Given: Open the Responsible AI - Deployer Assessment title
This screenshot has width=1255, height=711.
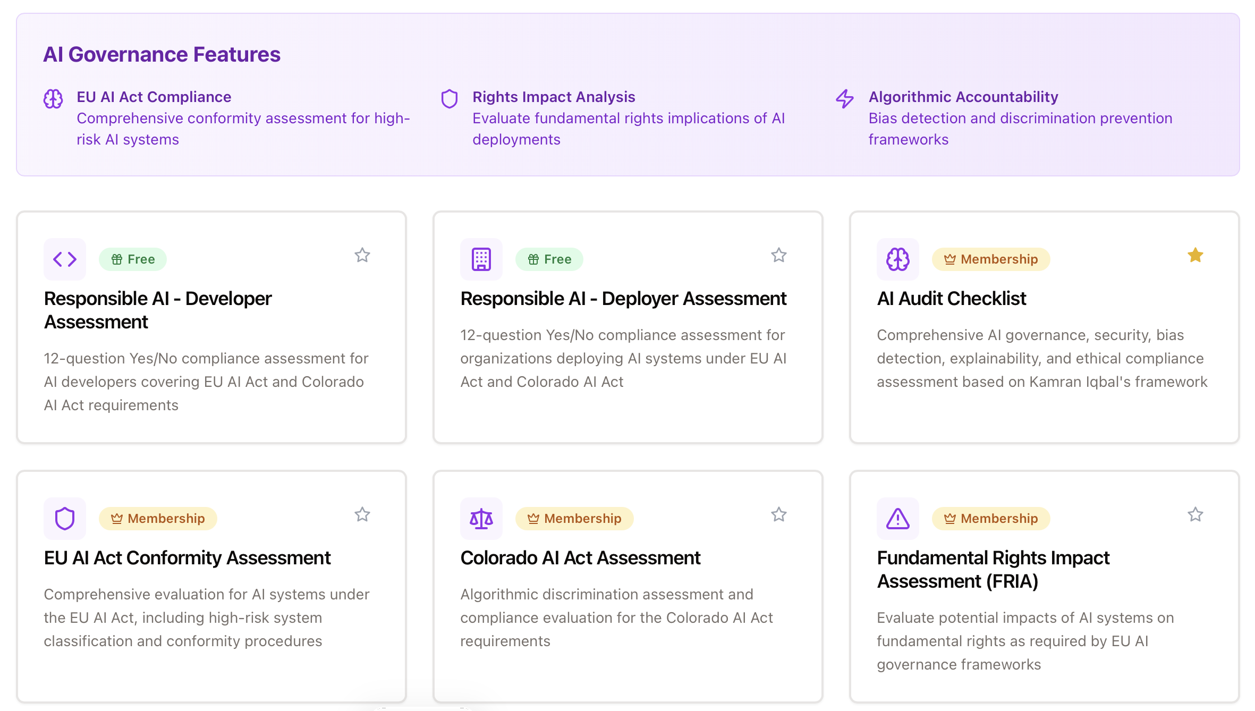Looking at the screenshot, I should 623,299.
